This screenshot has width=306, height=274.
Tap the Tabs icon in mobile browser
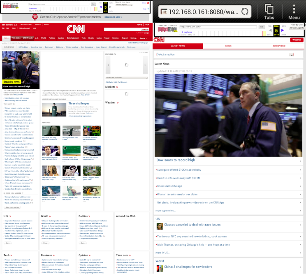(x=269, y=12)
